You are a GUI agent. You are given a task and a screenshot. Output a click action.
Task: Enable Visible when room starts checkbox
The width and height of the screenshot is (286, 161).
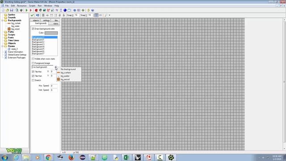point(33,59)
